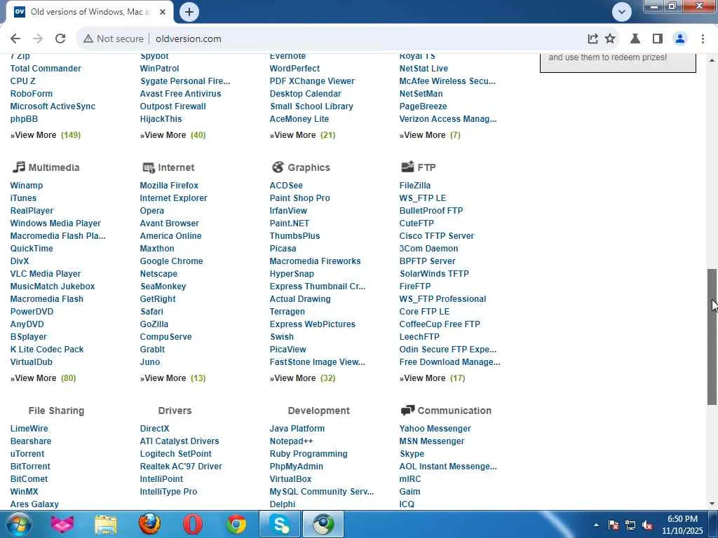Click the FTP category icon
718x538 pixels.
point(407,167)
